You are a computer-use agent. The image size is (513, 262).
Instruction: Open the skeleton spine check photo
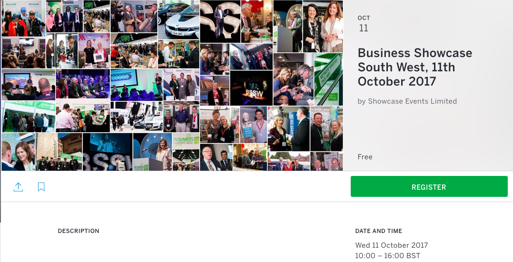tap(253, 125)
